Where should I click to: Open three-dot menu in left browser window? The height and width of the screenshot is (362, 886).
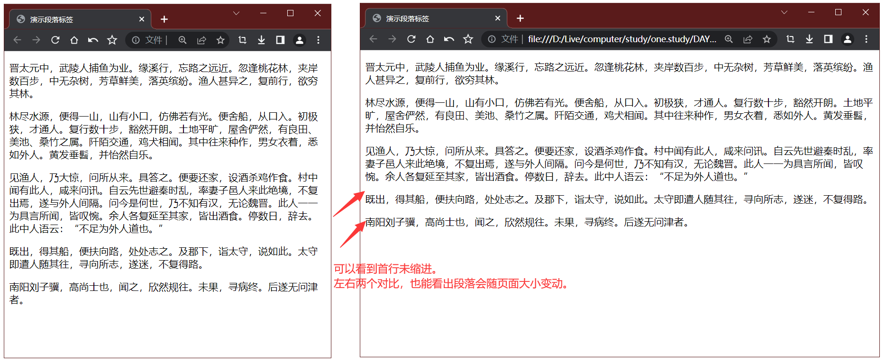[318, 40]
